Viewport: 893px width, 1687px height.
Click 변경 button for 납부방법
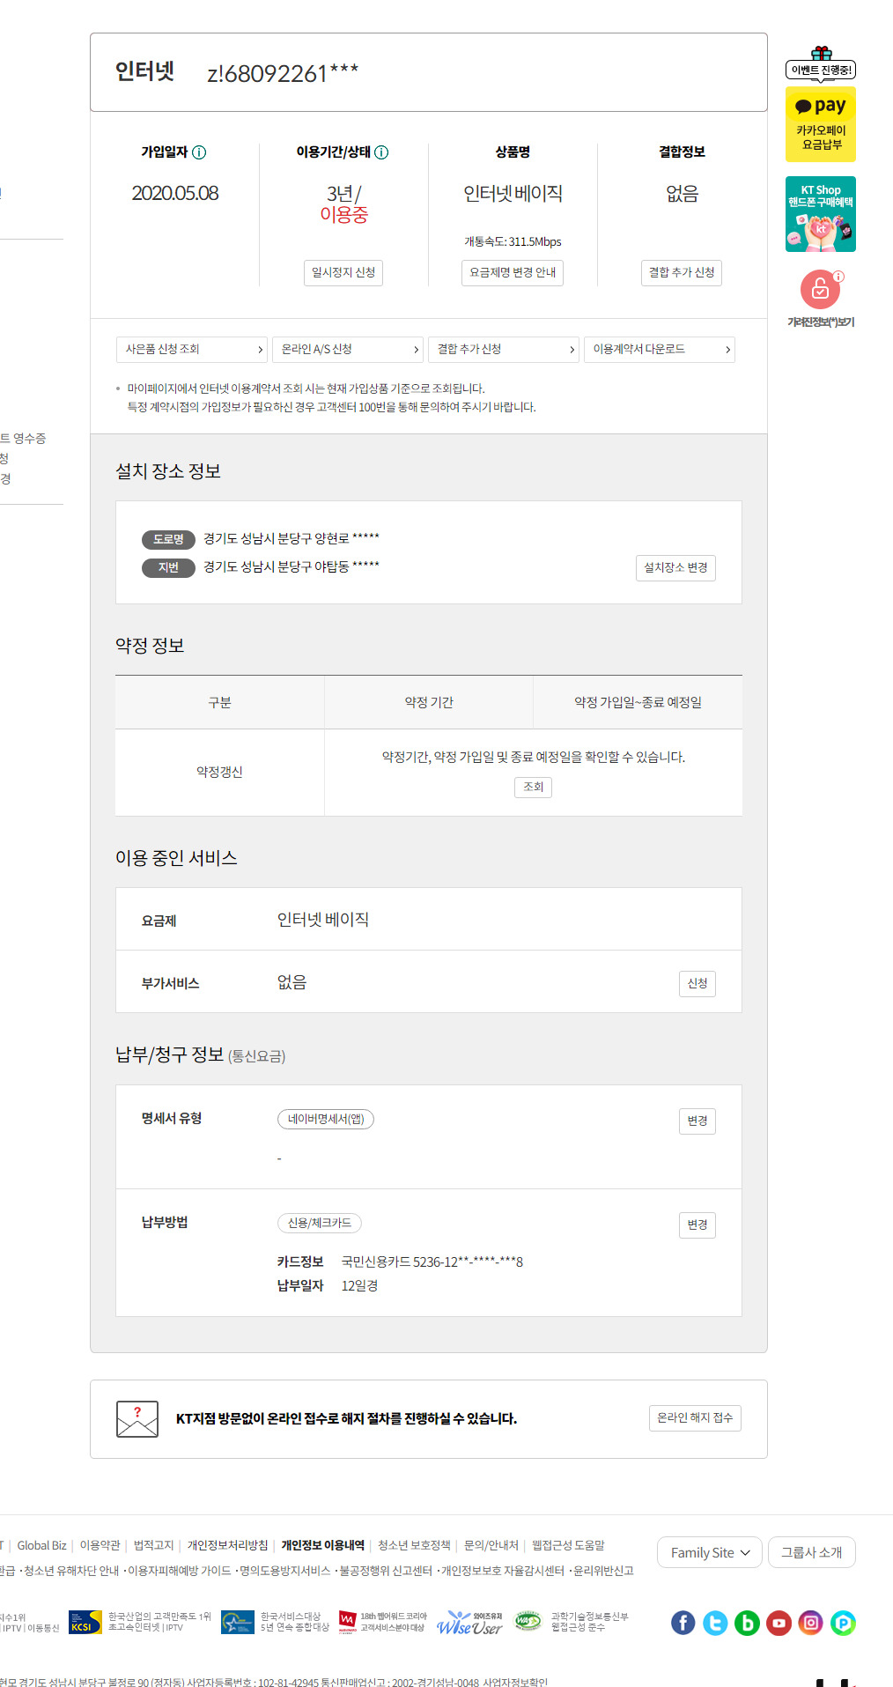click(697, 1225)
